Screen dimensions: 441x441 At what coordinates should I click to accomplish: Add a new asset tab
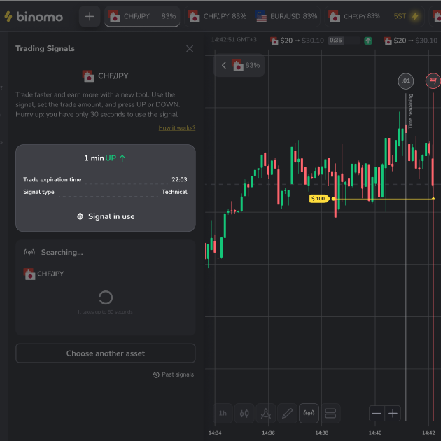90,16
